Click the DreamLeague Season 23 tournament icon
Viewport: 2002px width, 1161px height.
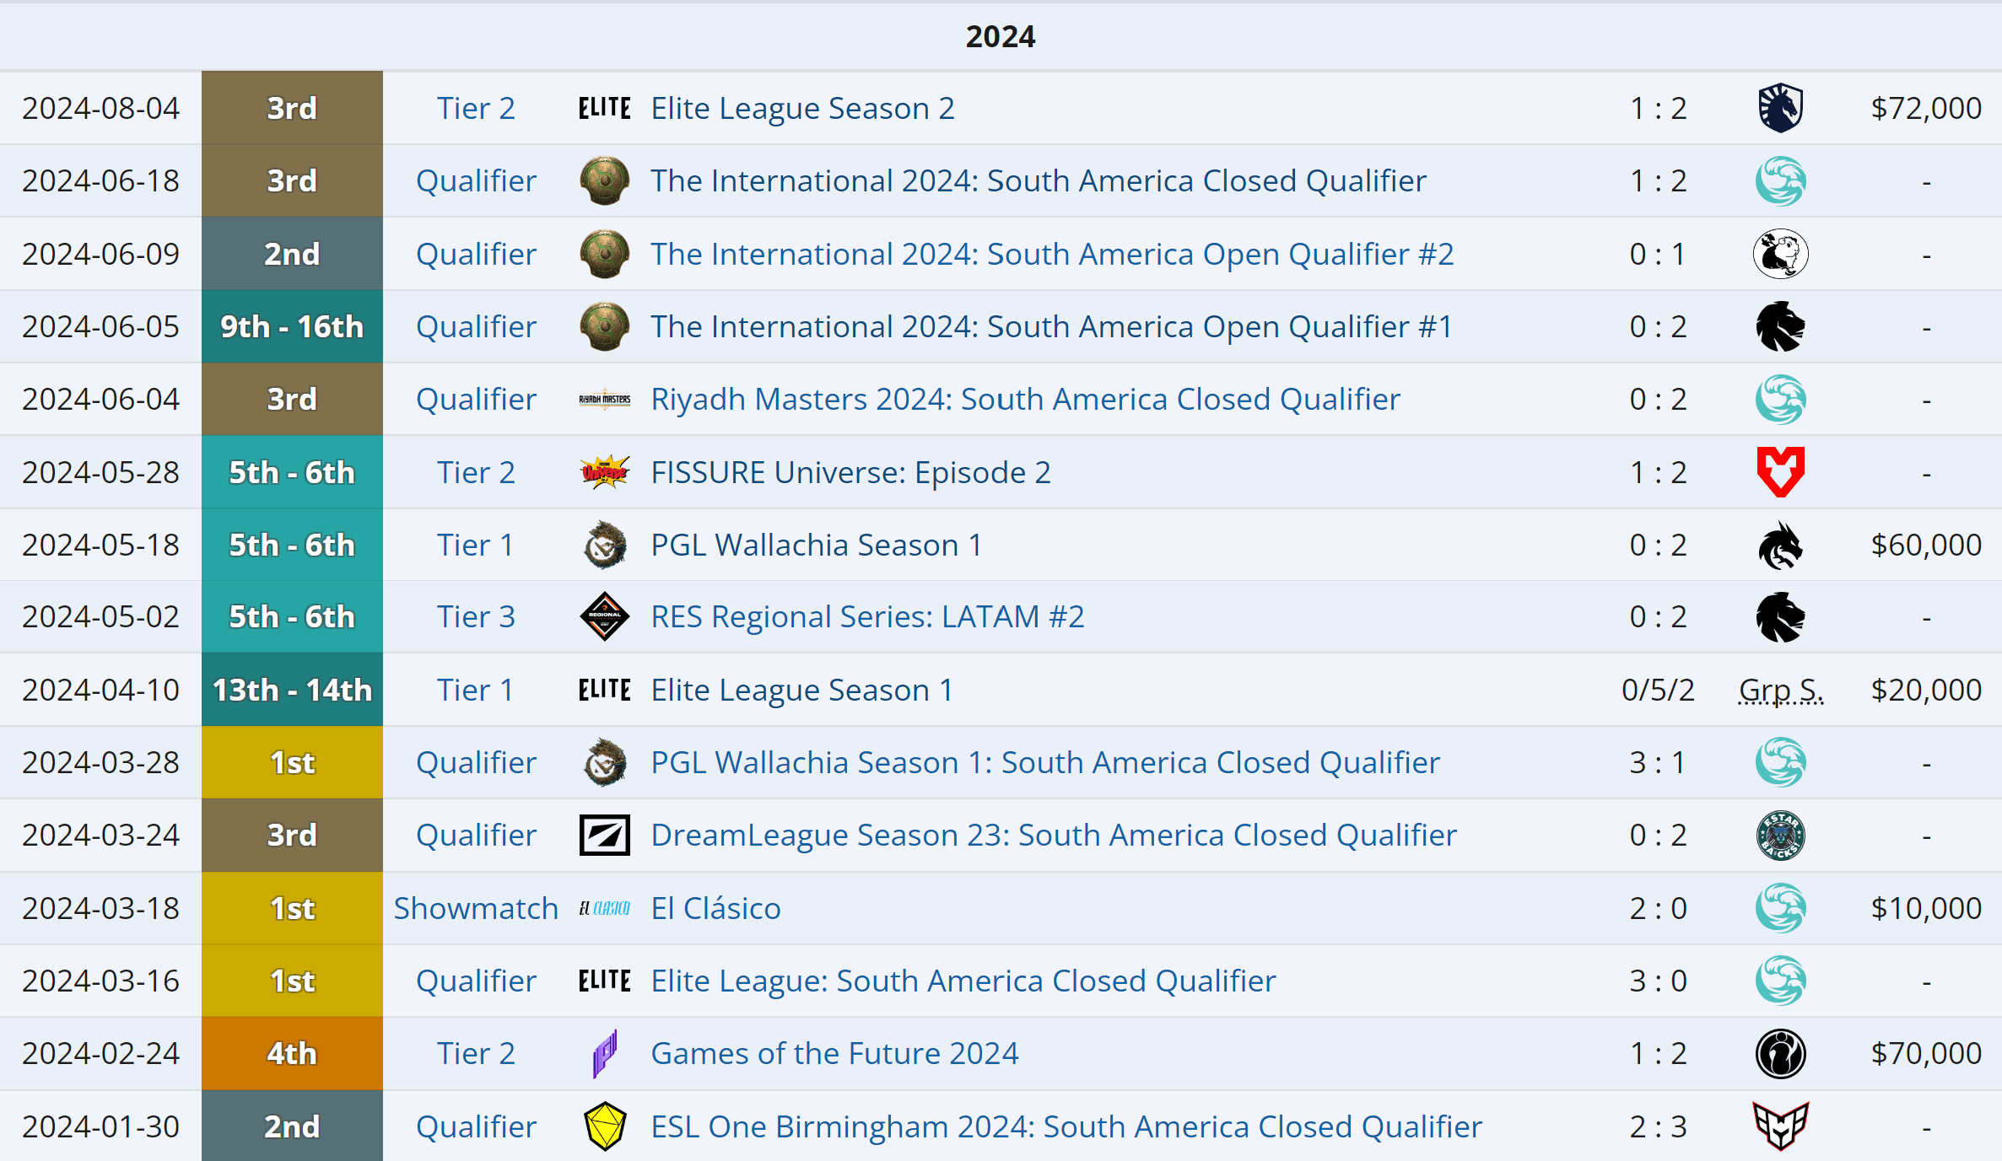click(x=604, y=835)
